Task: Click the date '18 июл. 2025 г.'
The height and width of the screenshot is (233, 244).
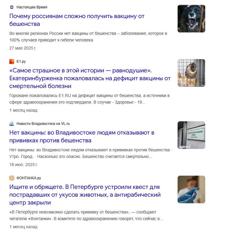Action: 23,165
